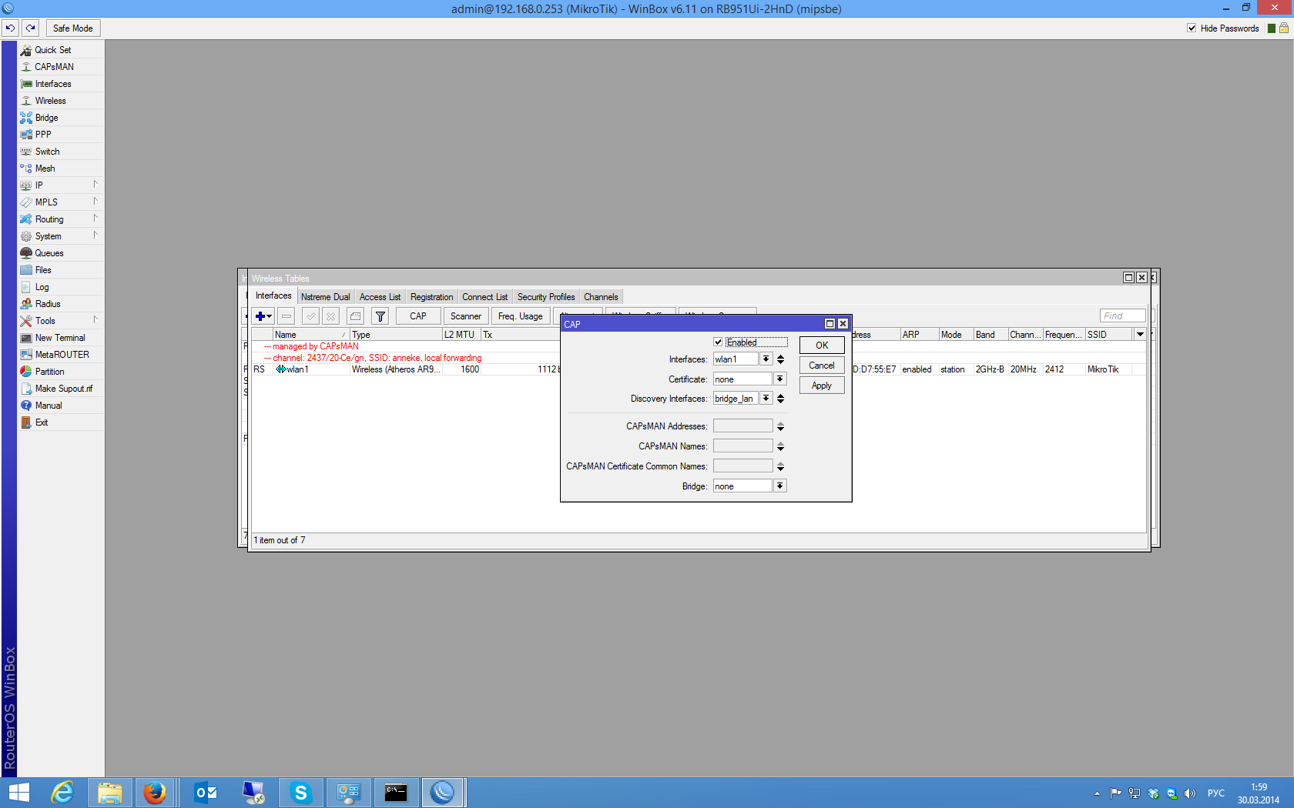Toggle Safe Mode button
The image size is (1294, 808).
pos(73,28)
